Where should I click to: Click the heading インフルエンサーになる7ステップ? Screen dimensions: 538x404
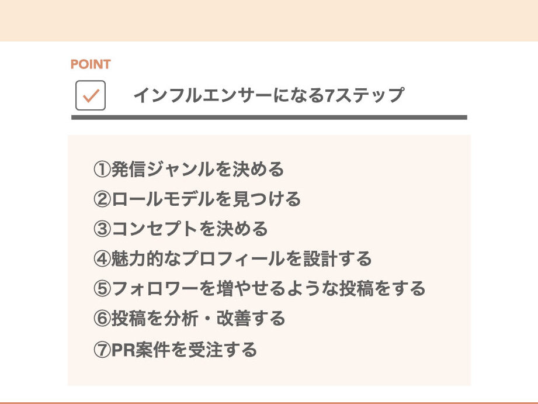269,95
